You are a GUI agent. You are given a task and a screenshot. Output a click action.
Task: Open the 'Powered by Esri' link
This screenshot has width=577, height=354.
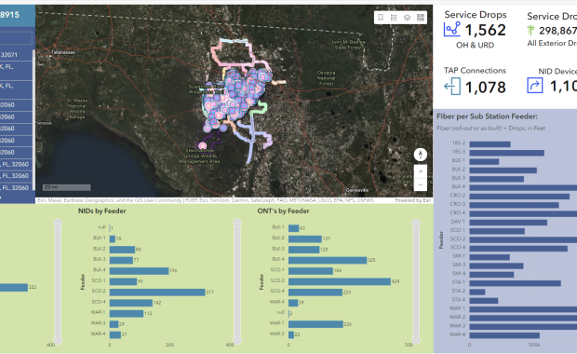click(x=413, y=200)
